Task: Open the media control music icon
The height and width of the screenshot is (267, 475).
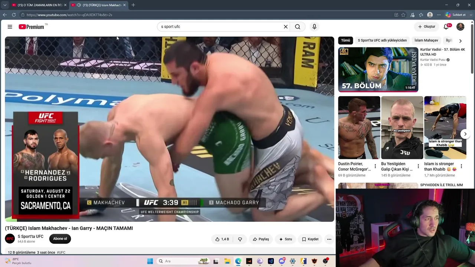Action: (412, 15)
